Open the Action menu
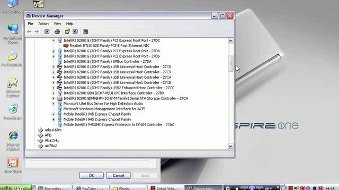Screen dimensions: 339x190 (x=43, y=24)
